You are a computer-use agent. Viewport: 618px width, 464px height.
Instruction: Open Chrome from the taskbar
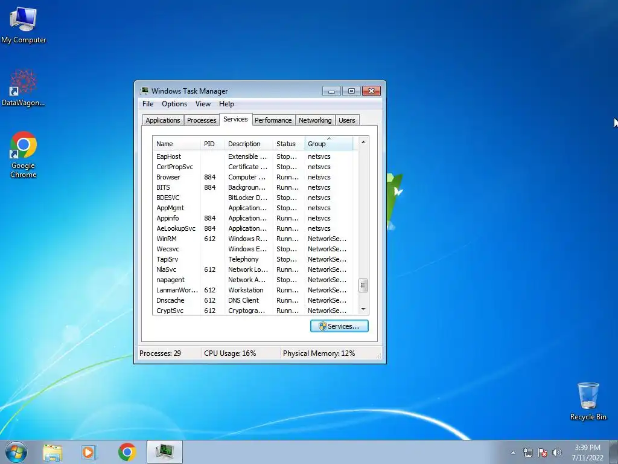[127, 452]
